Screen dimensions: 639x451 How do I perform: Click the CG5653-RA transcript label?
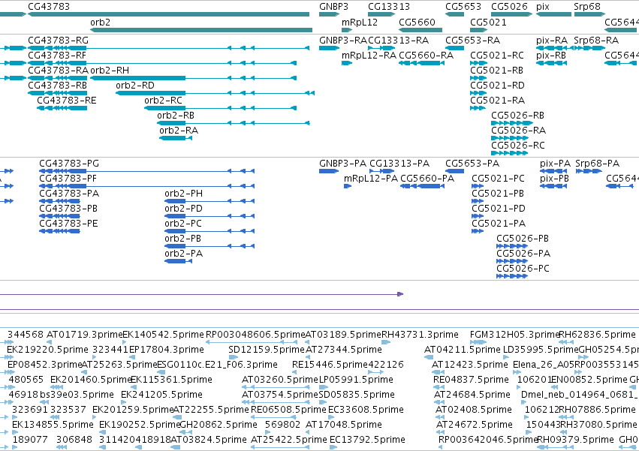473,41
